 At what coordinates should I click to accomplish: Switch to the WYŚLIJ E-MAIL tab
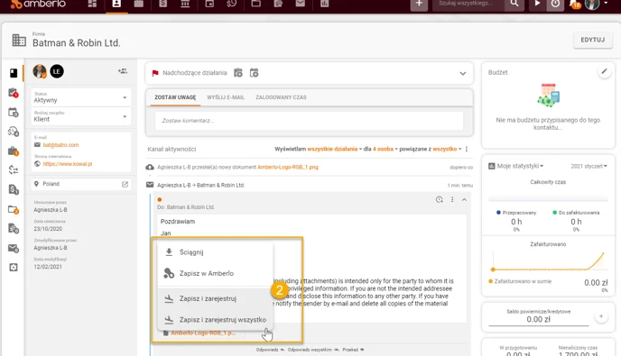(226, 97)
